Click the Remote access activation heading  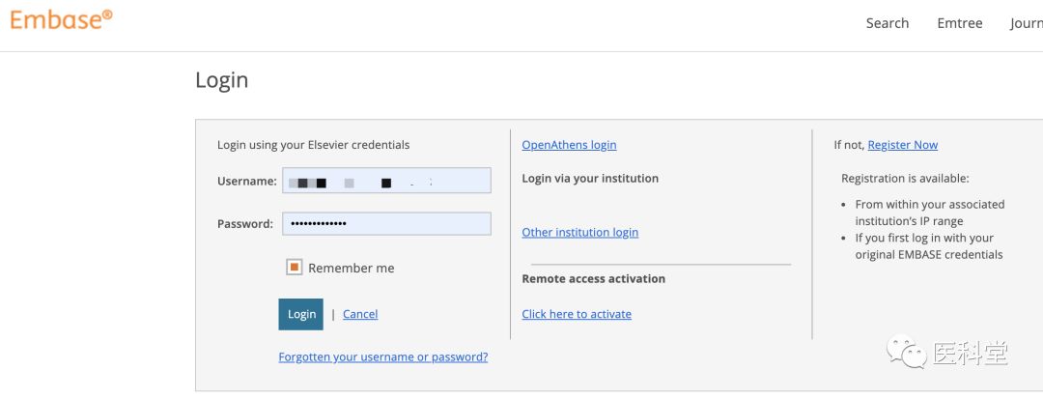click(593, 278)
